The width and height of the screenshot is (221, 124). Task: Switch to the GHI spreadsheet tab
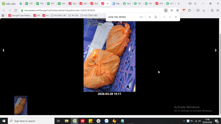(x=62, y=3)
